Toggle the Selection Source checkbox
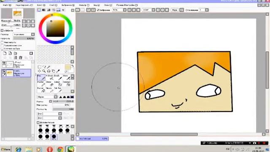The width and height of the screenshot is (270, 152). pos(2,49)
